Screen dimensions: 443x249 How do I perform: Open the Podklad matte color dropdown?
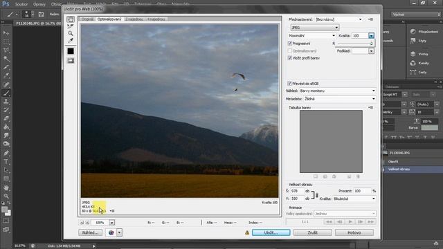pyautogui.click(x=371, y=50)
